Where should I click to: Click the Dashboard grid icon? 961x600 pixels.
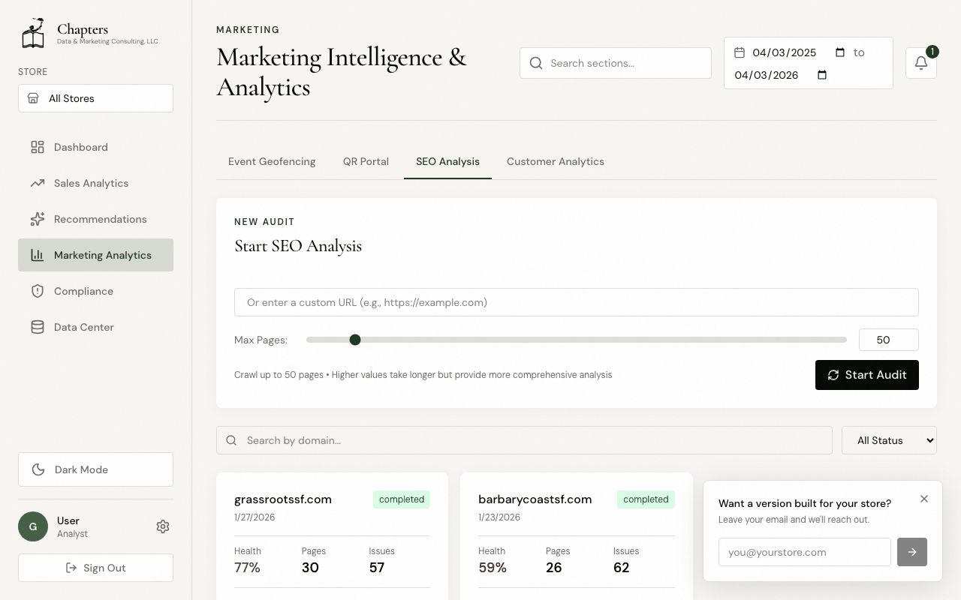(x=38, y=147)
